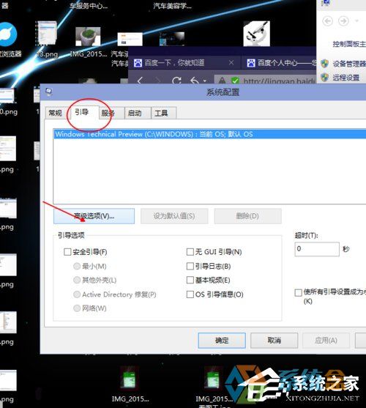The image size is (366, 408).
Task: Enable 基本视频(E) checkbox
Action: (190, 281)
